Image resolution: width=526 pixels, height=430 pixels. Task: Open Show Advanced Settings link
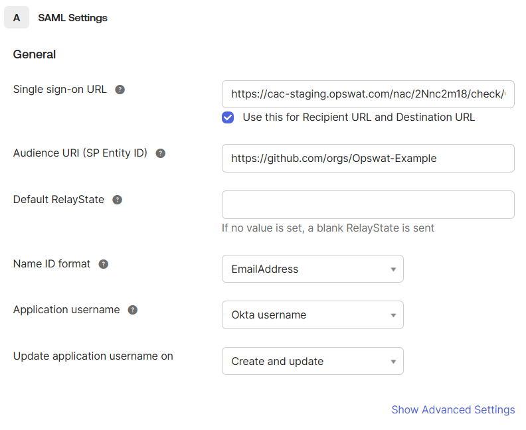[x=453, y=409]
